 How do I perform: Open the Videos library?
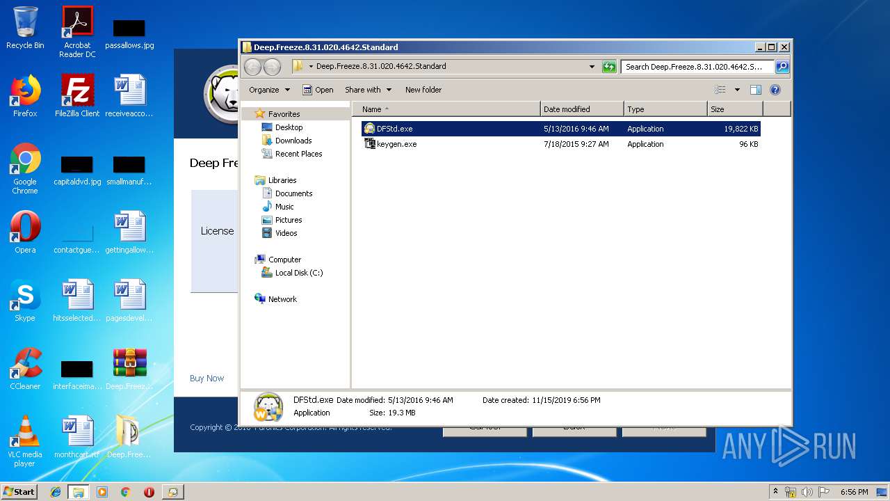click(286, 233)
